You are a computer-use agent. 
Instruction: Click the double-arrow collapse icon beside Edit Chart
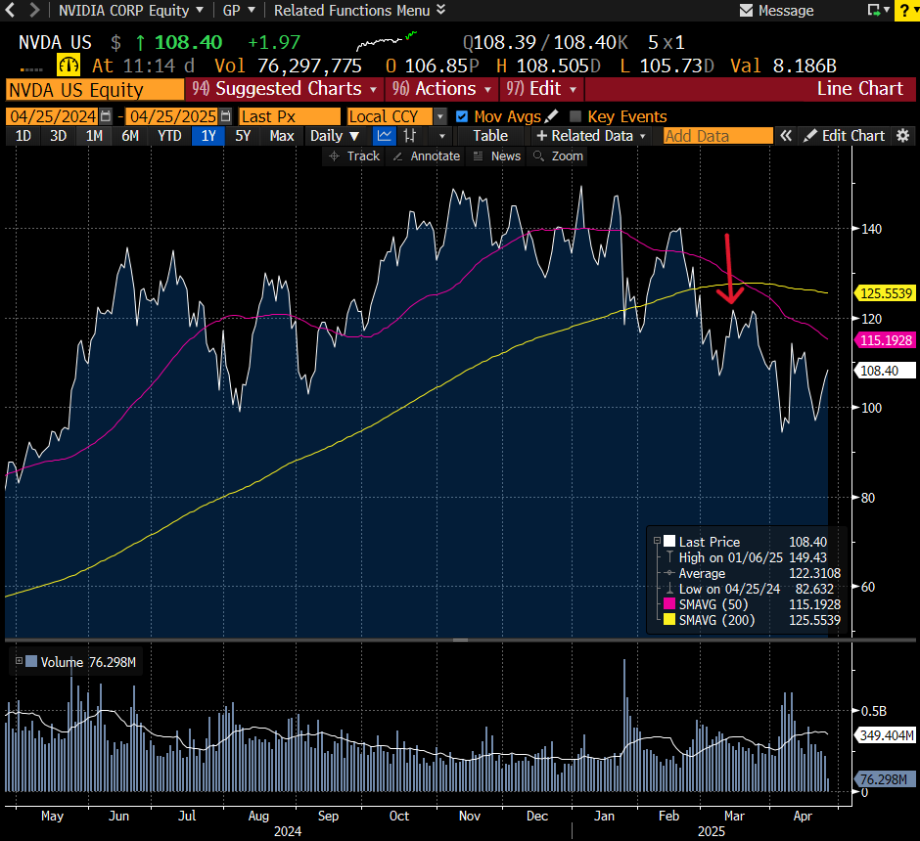tap(785, 136)
